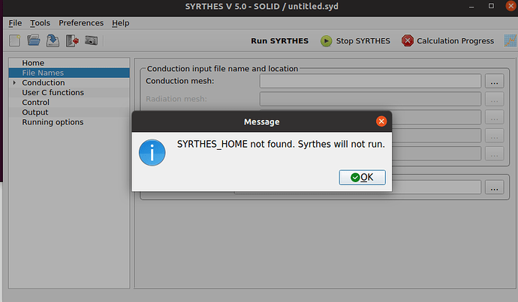This screenshot has height=302, width=518.
Task: Expand the Conduction tree node arrow
Action: pyautogui.click(x=14, y=82)
